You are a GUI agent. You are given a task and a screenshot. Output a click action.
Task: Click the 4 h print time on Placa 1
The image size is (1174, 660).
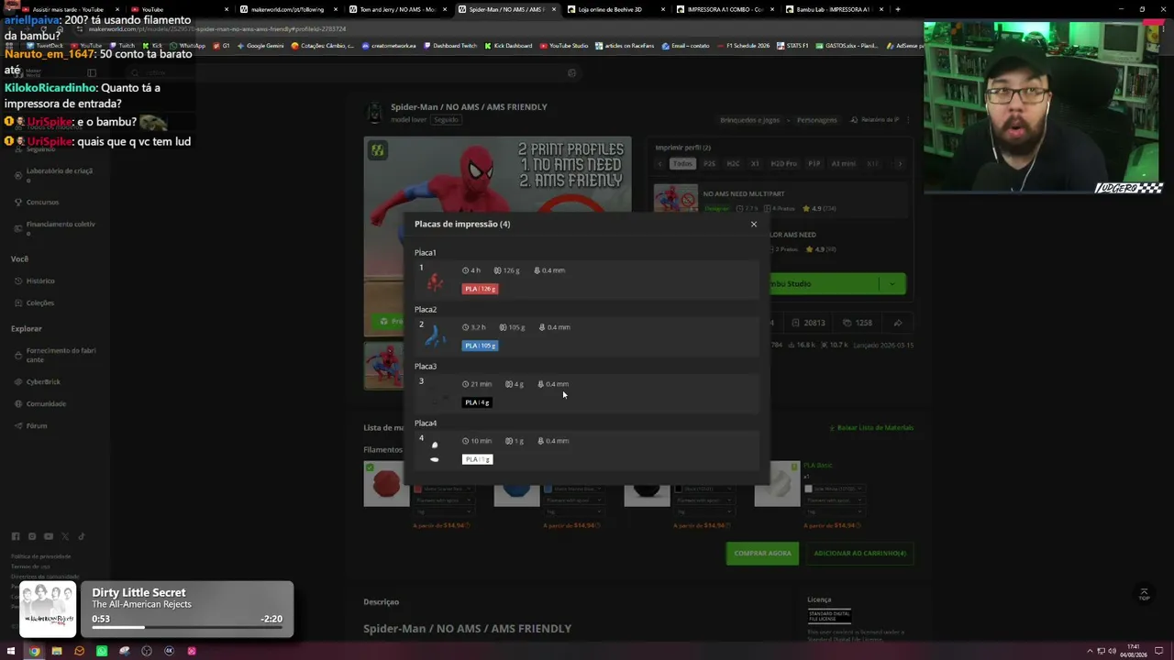point(471,270)
